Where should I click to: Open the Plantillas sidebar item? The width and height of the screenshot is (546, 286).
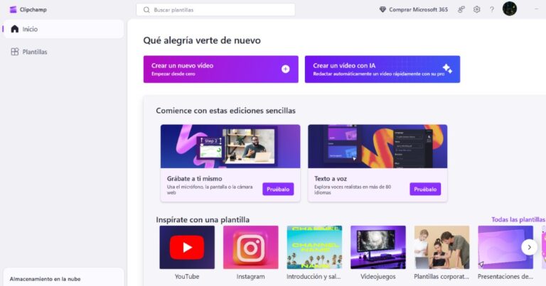click(63, 52)
